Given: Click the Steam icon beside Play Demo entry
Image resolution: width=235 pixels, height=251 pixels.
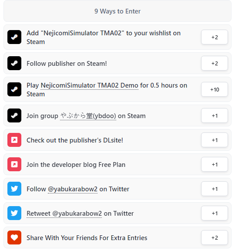Looking at the screenshot, I should point(14,89).
